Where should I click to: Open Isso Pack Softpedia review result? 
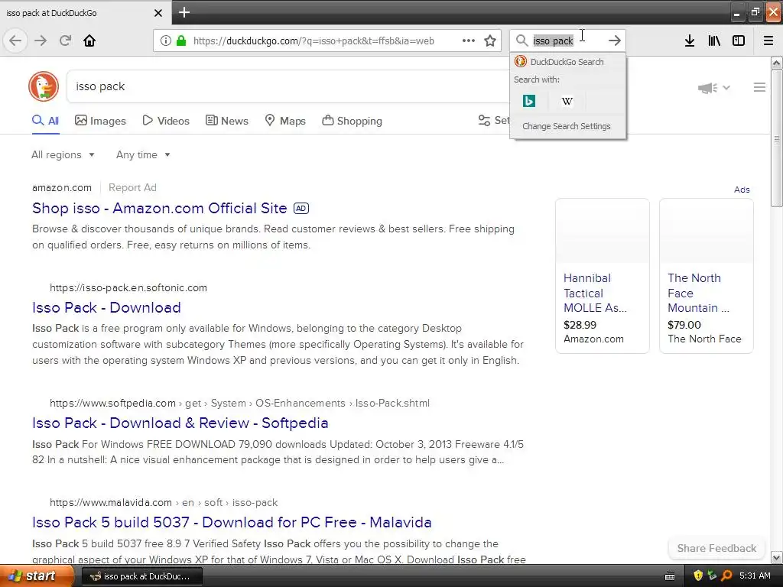[180, 423]
